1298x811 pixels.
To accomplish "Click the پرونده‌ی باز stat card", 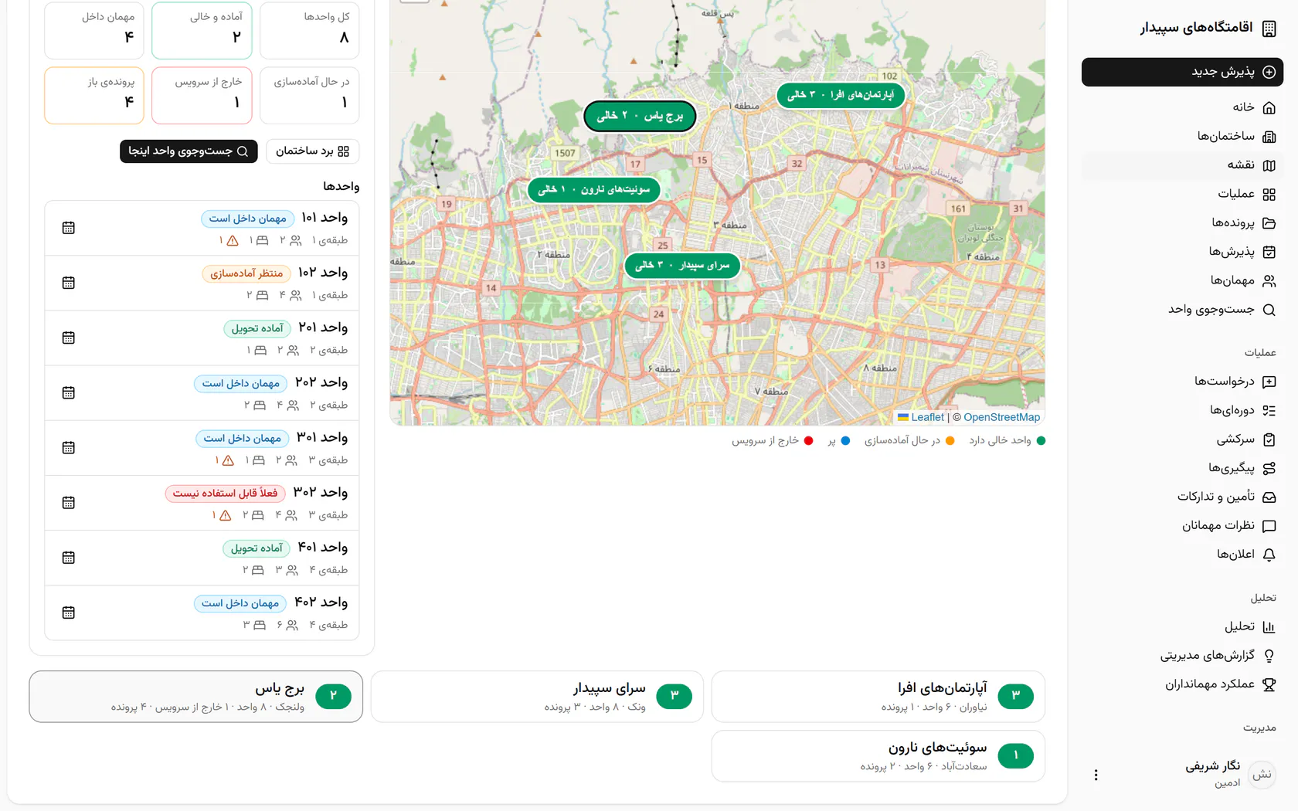I will point(94,96).
